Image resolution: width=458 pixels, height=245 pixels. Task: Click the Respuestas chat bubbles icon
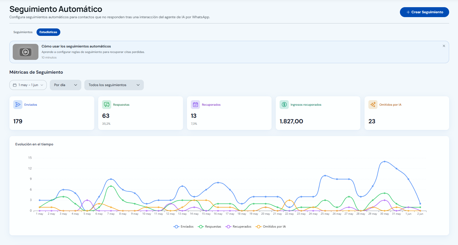106,105
